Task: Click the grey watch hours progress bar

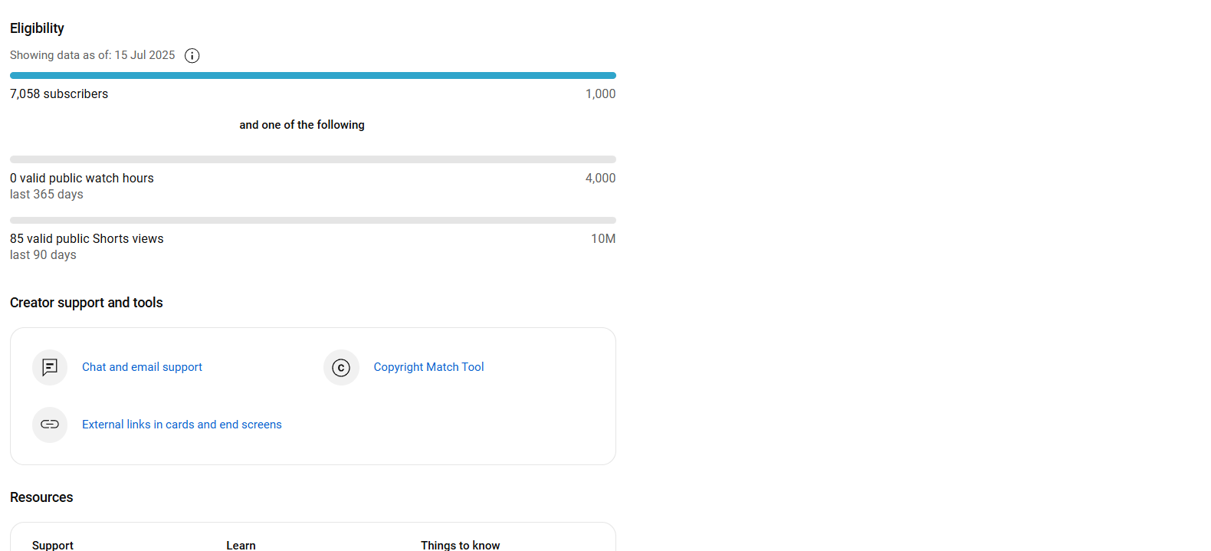Action: point(313,159)
